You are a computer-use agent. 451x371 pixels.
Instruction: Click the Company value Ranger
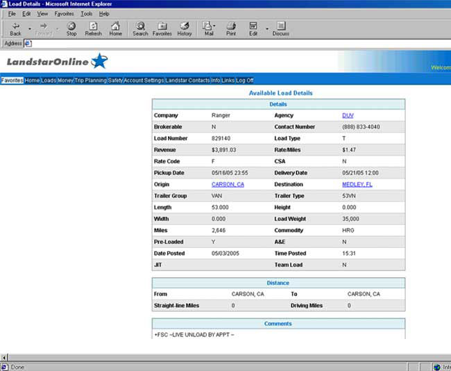[221, 115]
